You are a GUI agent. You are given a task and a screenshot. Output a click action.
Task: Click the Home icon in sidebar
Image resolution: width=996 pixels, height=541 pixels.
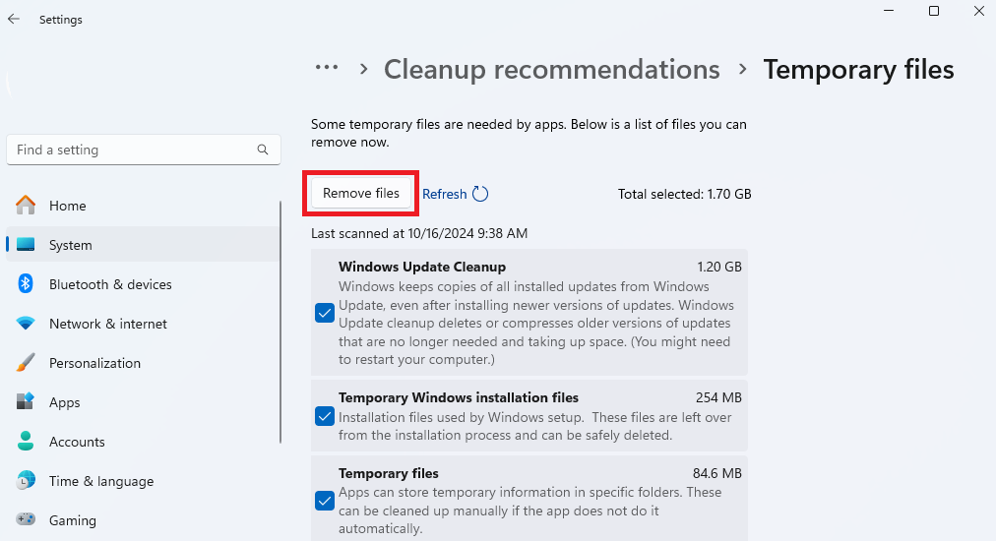pos(27,206)
